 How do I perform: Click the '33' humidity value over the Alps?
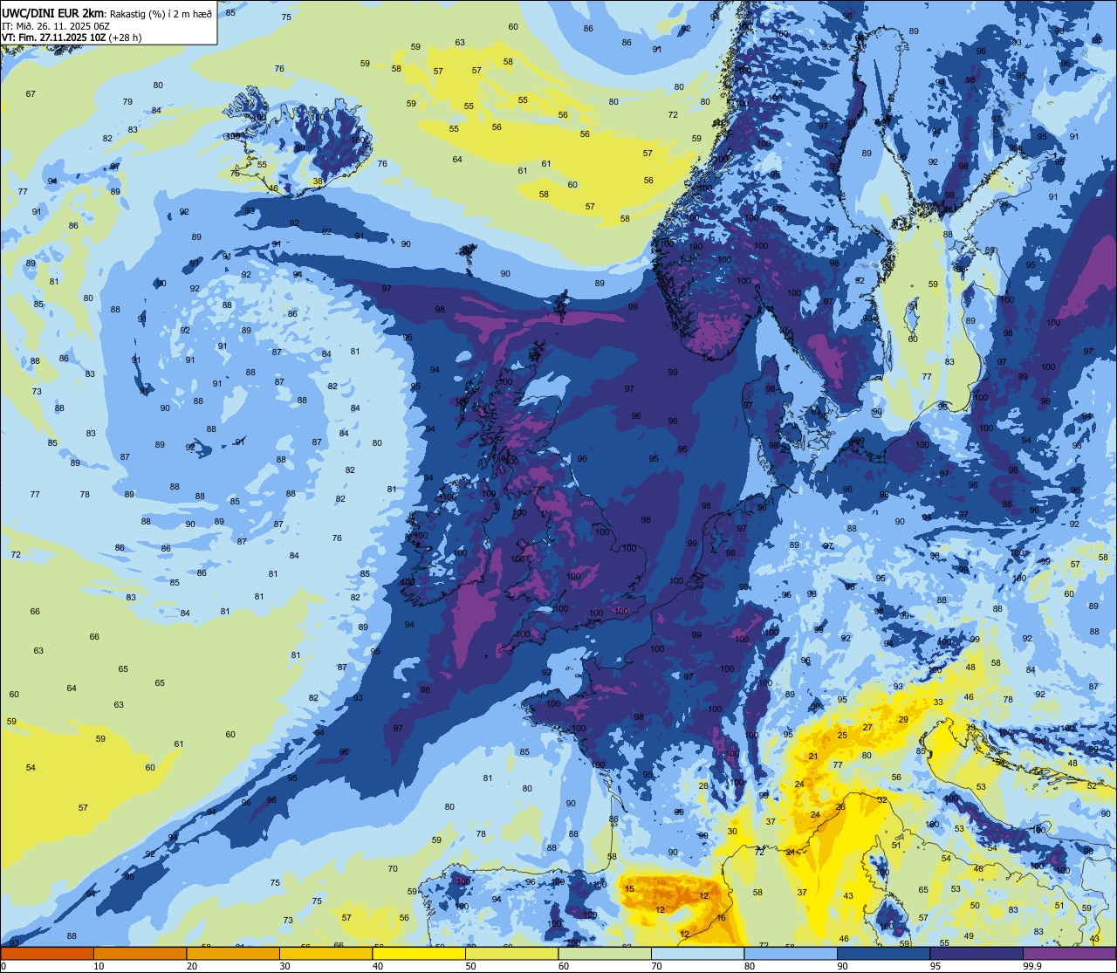coord(938,702)
